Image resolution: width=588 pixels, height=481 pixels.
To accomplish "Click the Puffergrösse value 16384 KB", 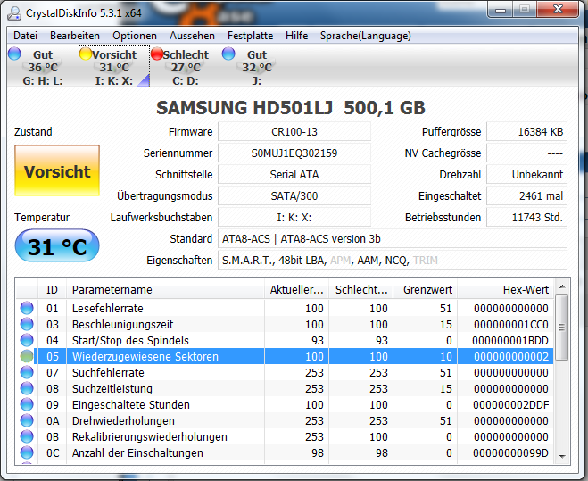I will tap(526, 132).
